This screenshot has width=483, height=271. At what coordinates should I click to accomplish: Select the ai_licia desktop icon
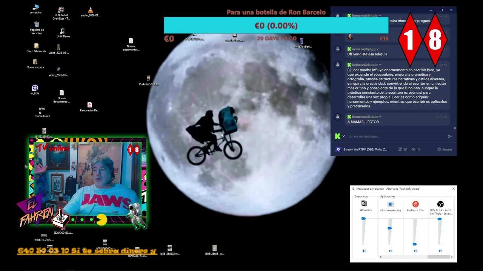(35, 90)
